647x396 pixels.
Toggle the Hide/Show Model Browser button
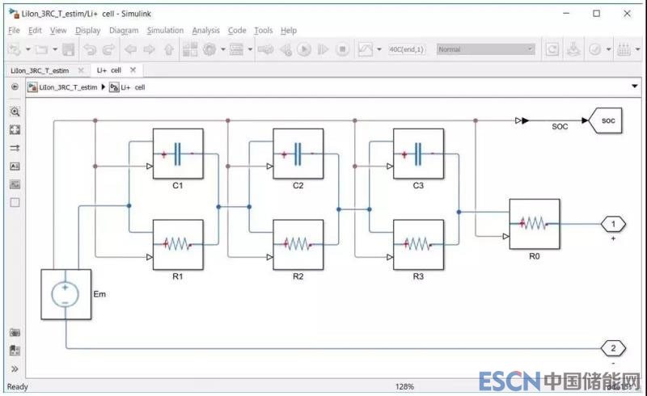tap(15, 86)
